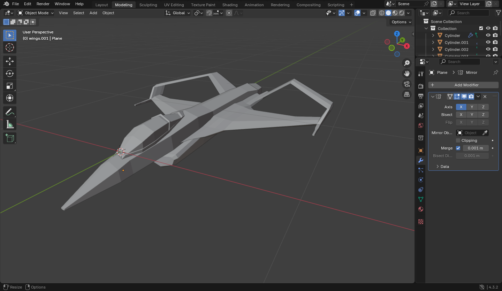Select the Scale tool
The height and width of the screenshot is (291, 502).
(10, 86)
